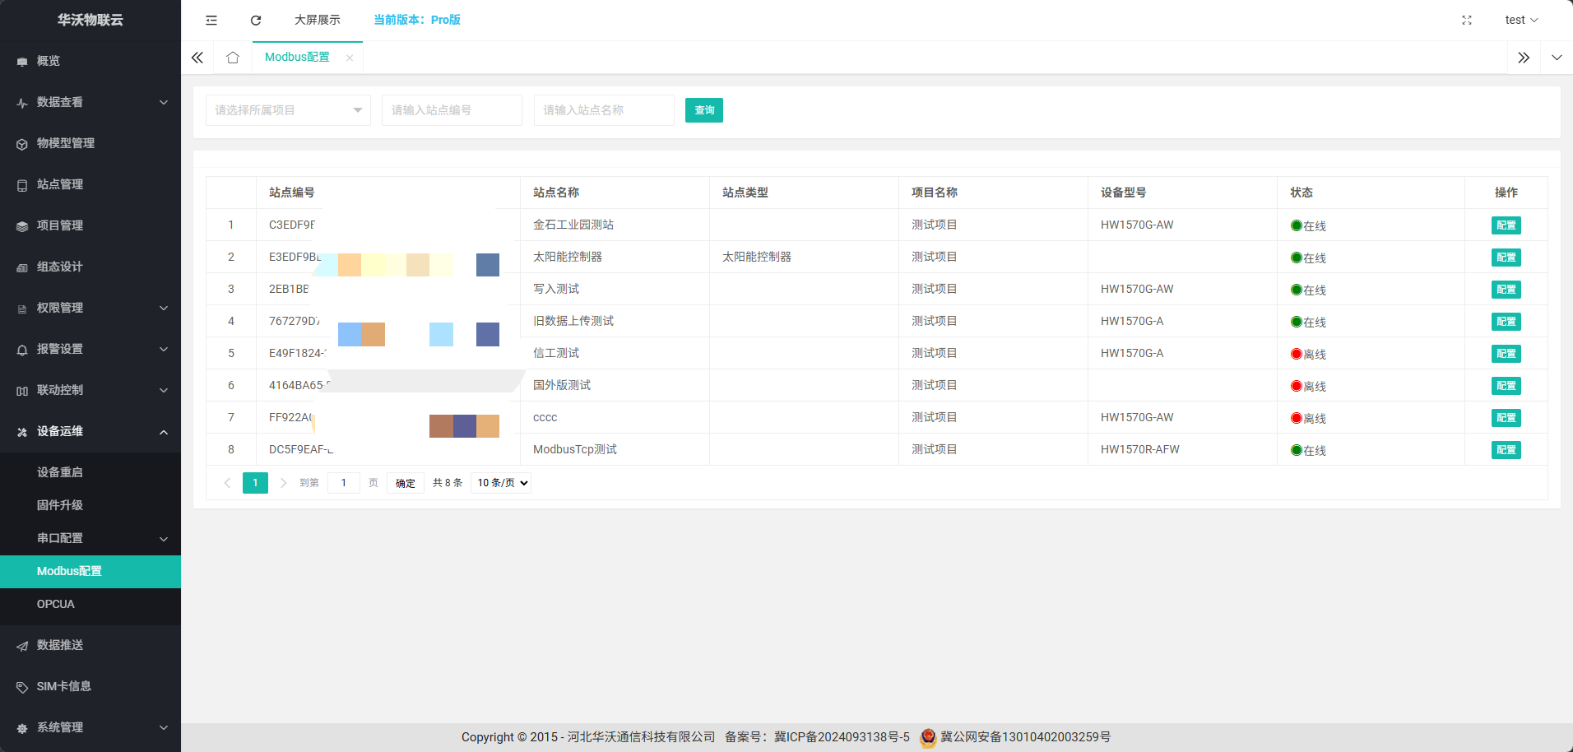Click the sidebar collapse menu icon
Viewport: 1573px width, 752px height.
pos(211,20)
